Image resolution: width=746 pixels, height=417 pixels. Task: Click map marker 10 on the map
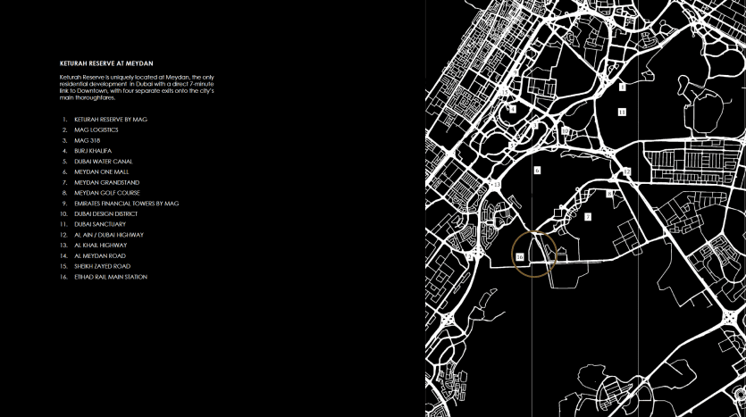[x=565, y=131]
